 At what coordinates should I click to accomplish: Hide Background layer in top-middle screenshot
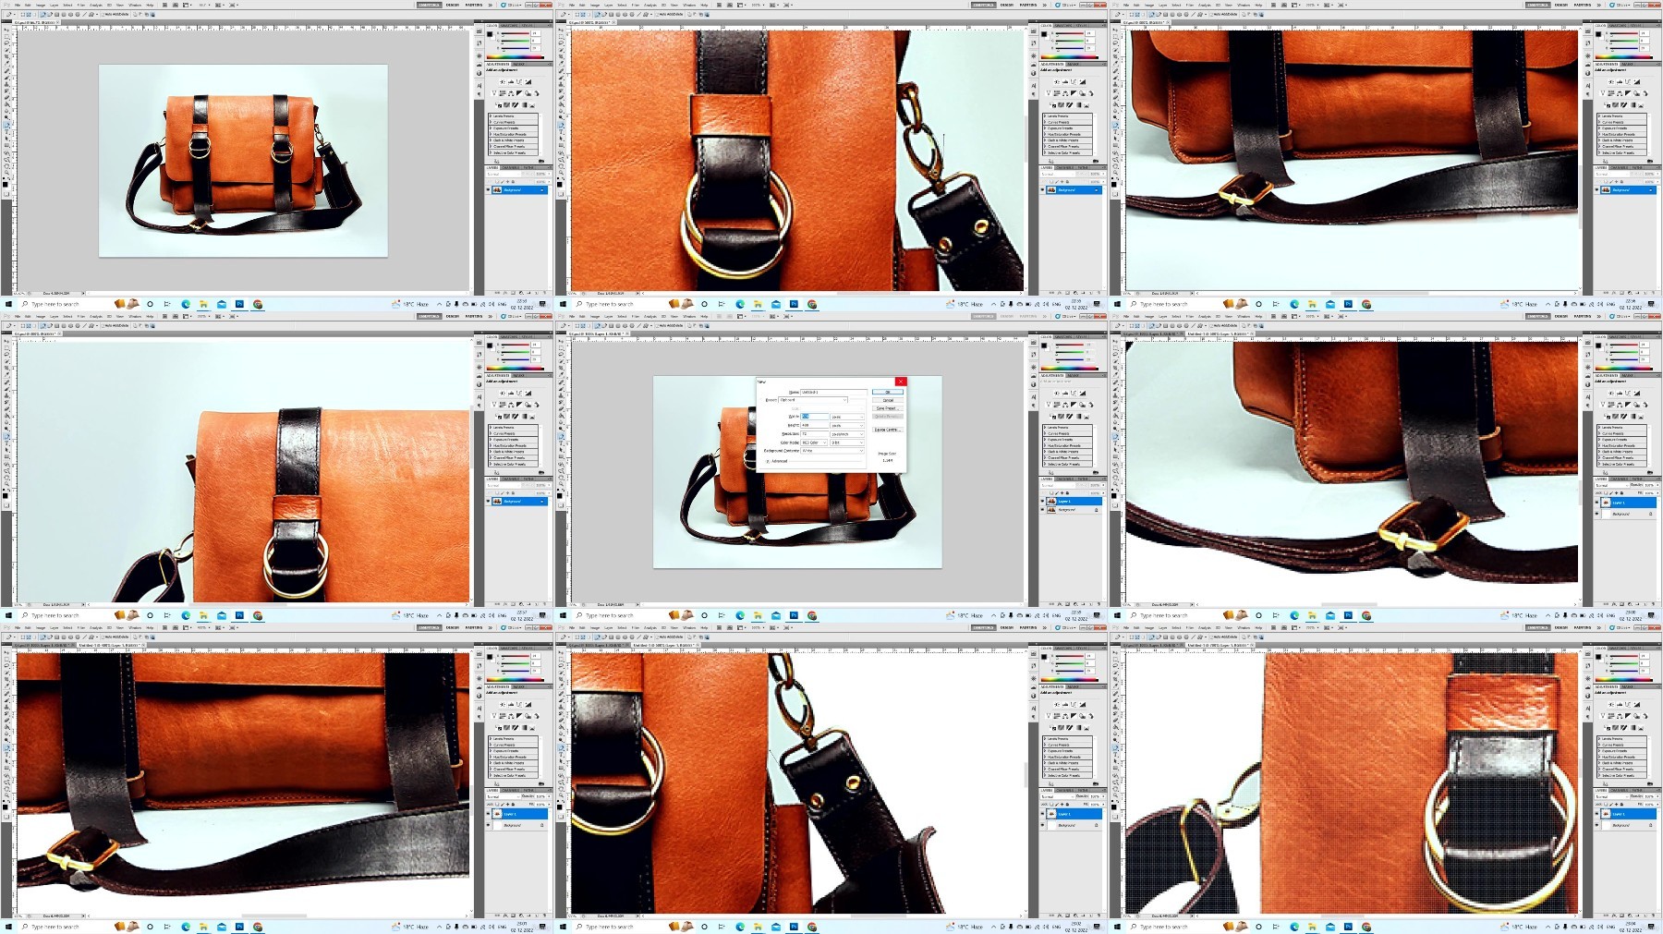[1043, 189]
